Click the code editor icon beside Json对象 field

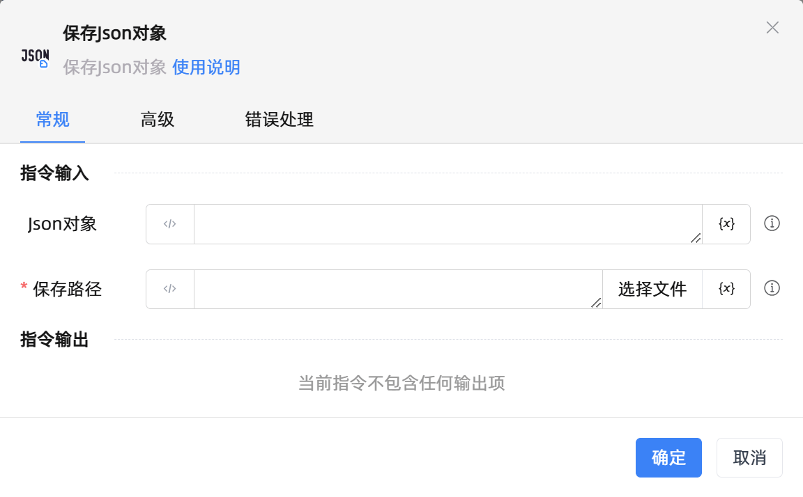click(169, 223)
